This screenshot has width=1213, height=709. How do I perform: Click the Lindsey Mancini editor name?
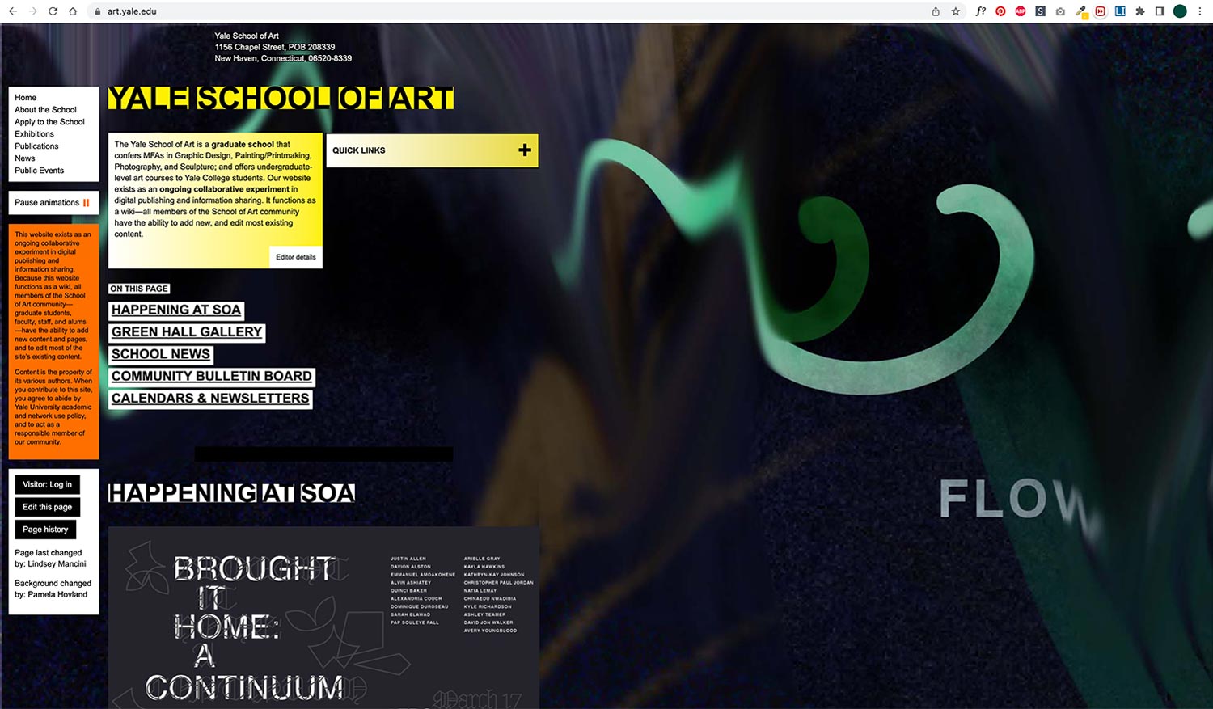click(x=57, y=564)
